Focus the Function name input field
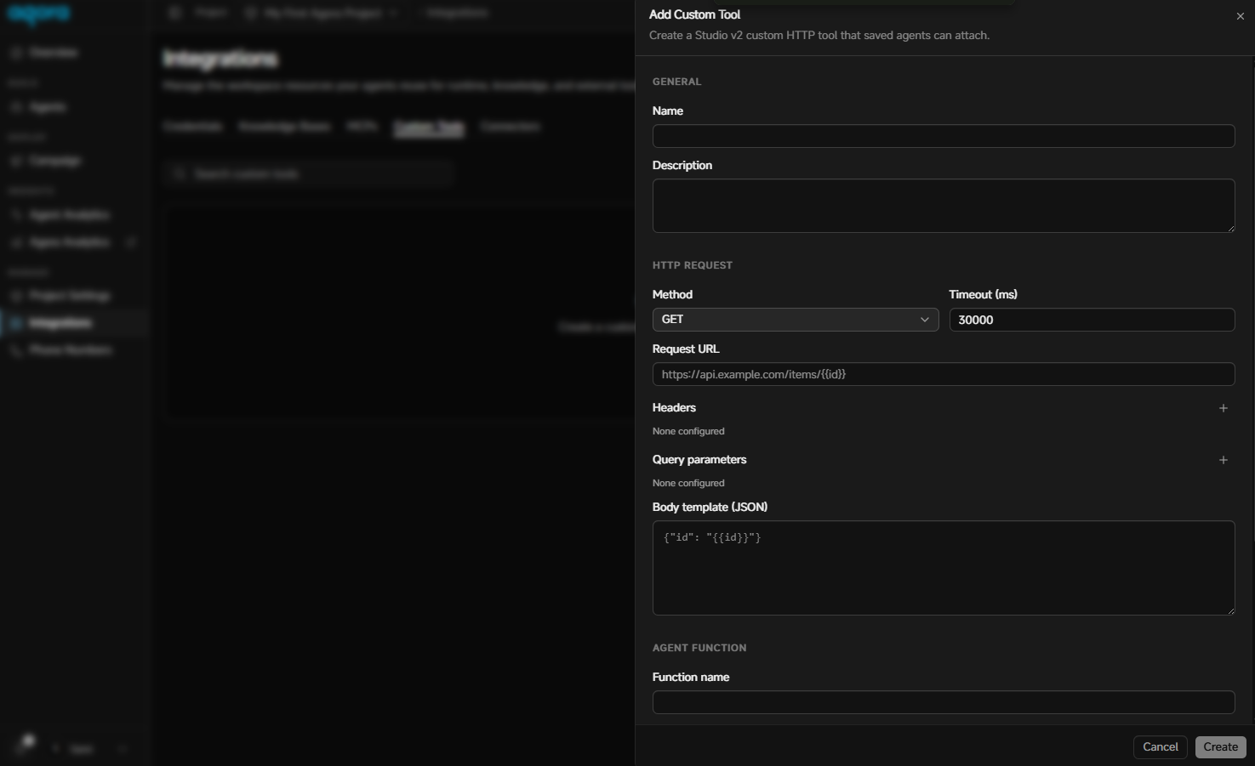 944,702
